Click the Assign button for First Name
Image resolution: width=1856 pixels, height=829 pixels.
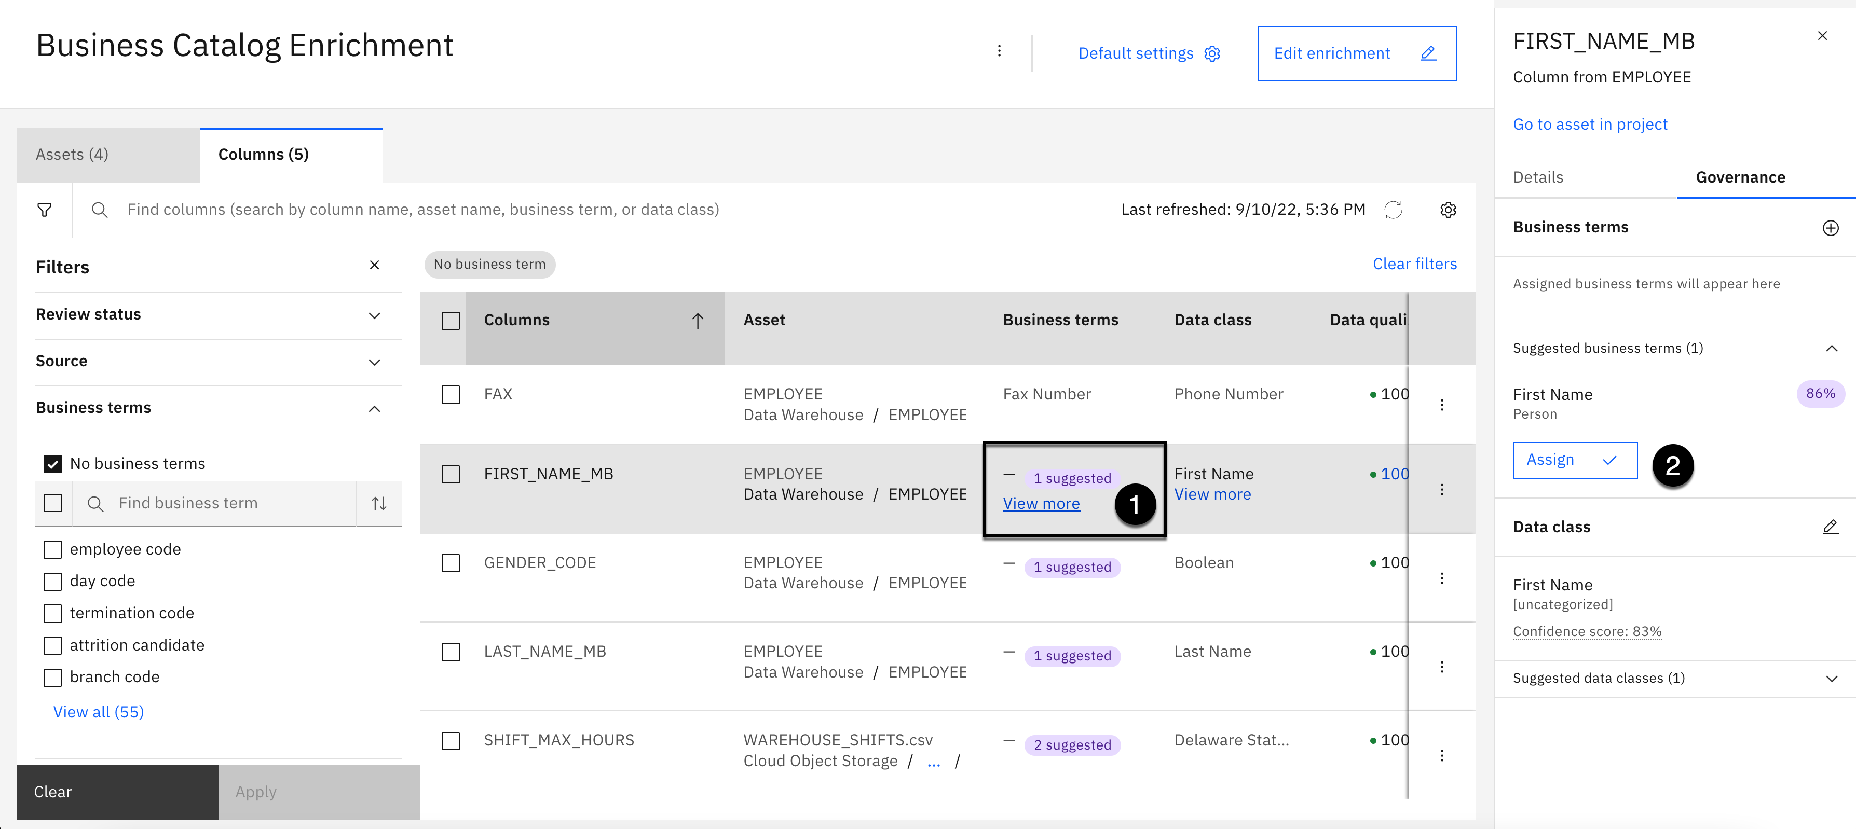(1574, 460)
